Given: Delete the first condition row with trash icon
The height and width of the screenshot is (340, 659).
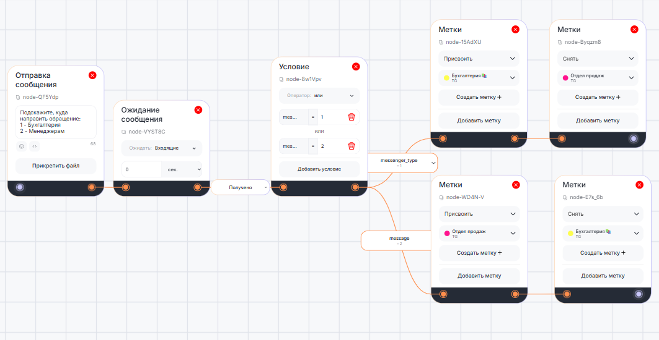Looking at the screenshot, I should 352,117.
